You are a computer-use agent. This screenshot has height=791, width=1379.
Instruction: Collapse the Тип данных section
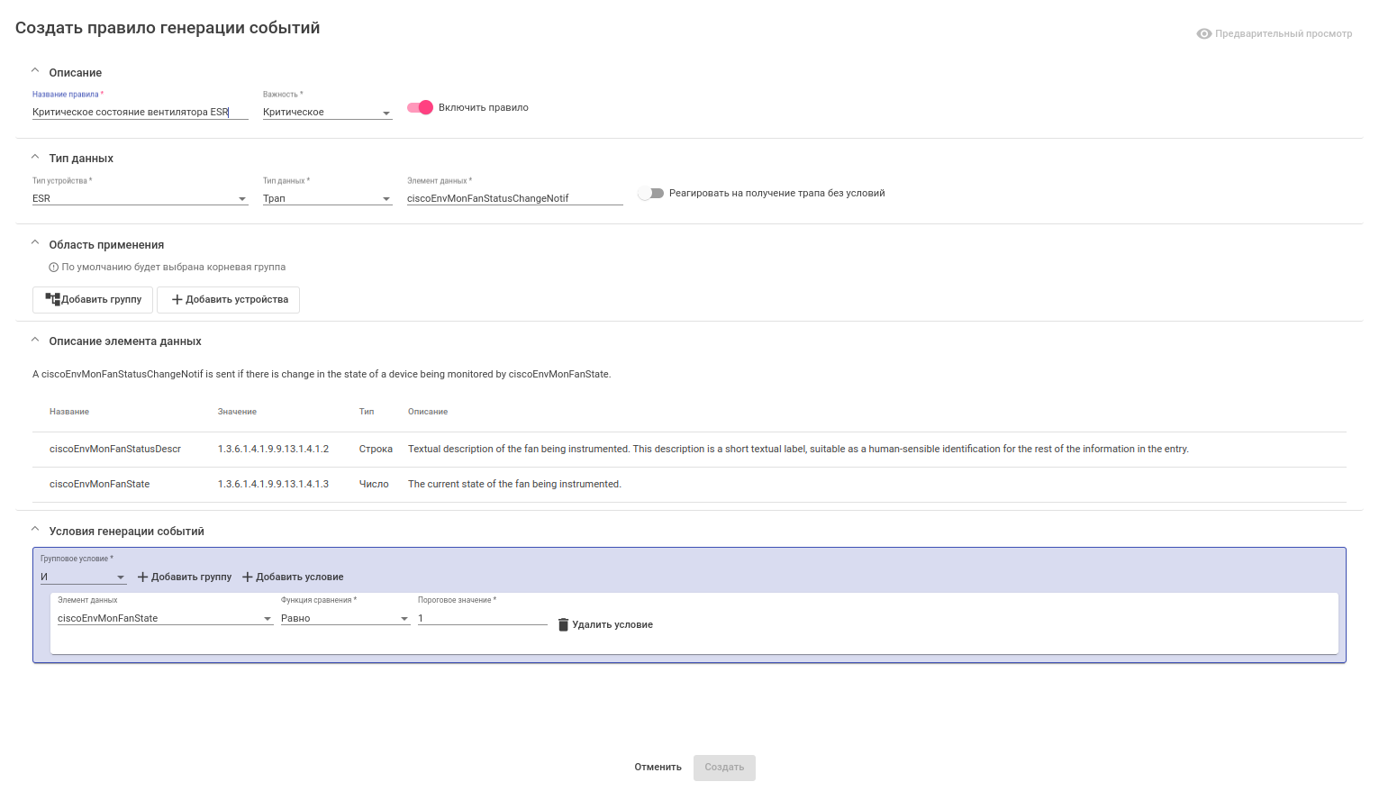(35, 157)
